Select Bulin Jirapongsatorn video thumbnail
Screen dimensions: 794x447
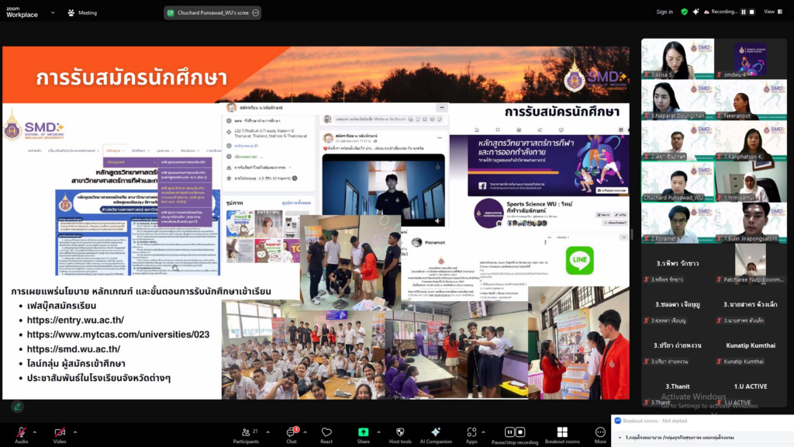point(751,223)
